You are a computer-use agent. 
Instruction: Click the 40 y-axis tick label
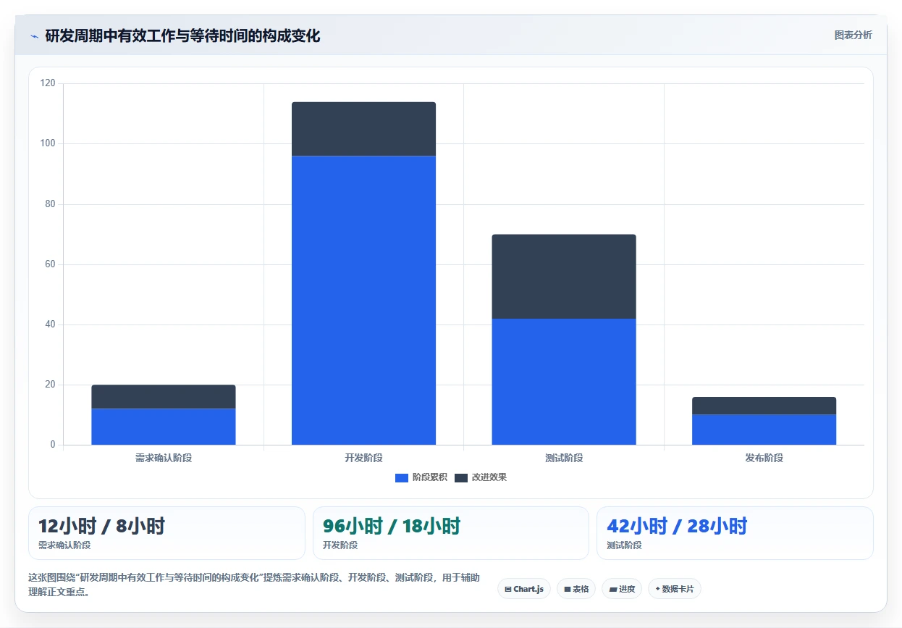pyautogui.click(x=50, y=325)
